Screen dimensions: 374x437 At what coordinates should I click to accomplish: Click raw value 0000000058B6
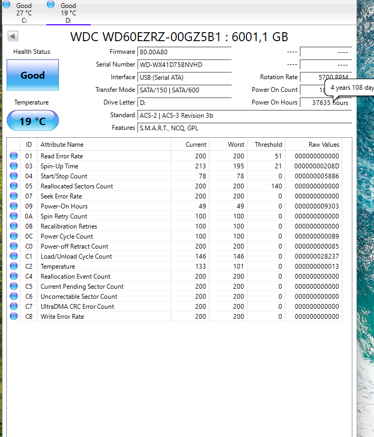click(x=317, y=176)
